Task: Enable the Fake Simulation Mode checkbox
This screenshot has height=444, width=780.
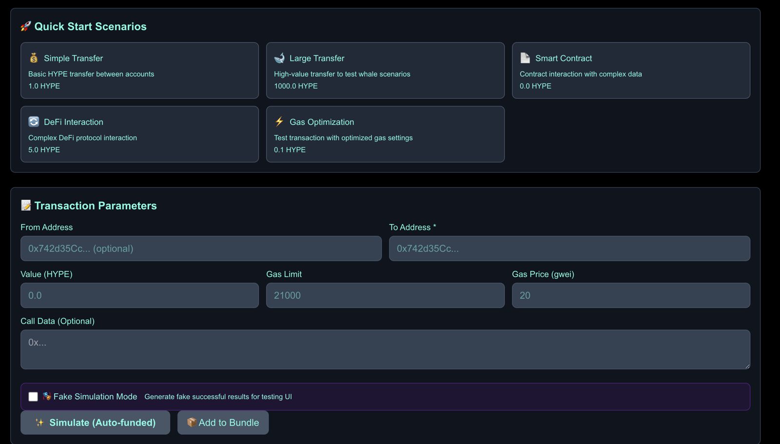Action: click(33, 397)
